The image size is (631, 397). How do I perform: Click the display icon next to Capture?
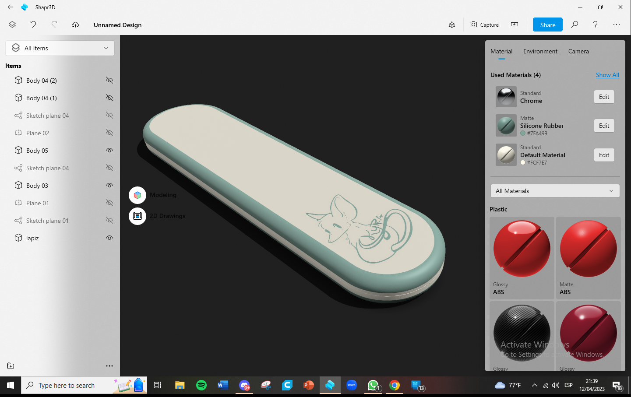515,25
